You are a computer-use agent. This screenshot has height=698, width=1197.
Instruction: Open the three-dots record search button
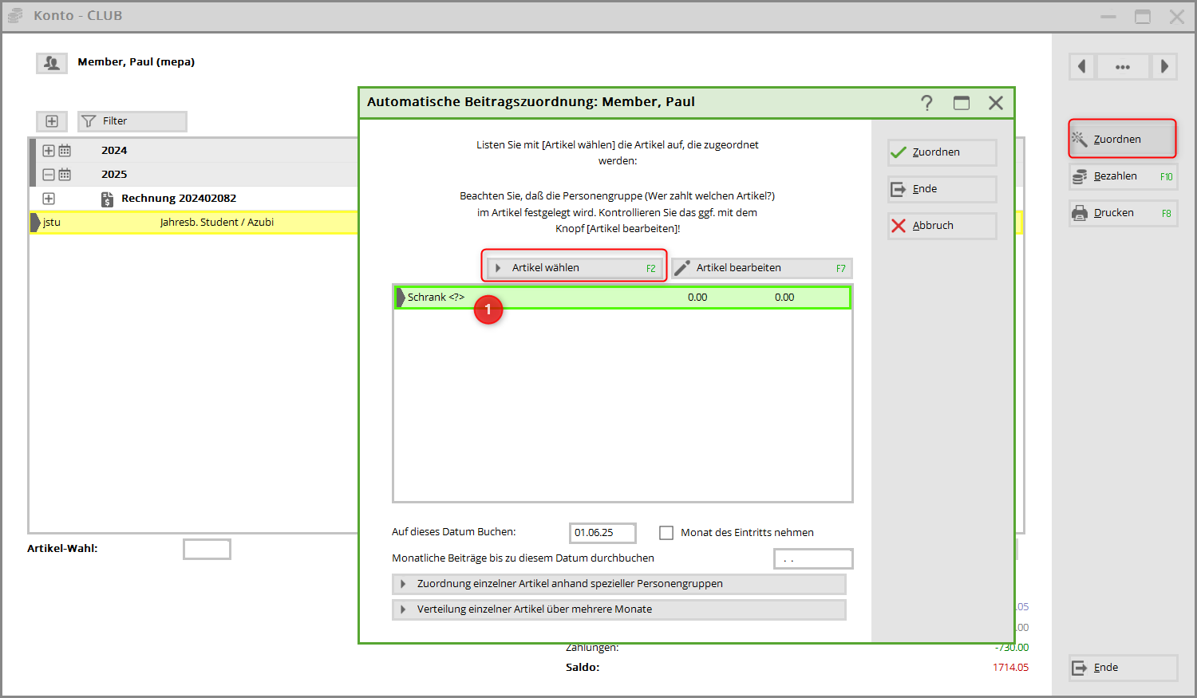tap(1123, 67)
